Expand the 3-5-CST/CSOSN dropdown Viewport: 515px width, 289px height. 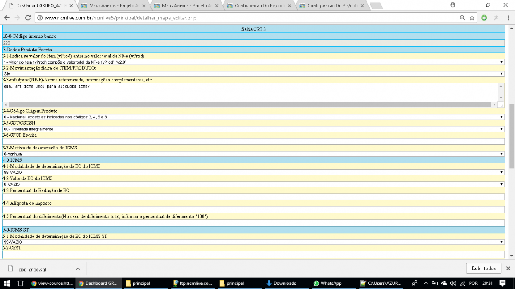pos(253,129)
